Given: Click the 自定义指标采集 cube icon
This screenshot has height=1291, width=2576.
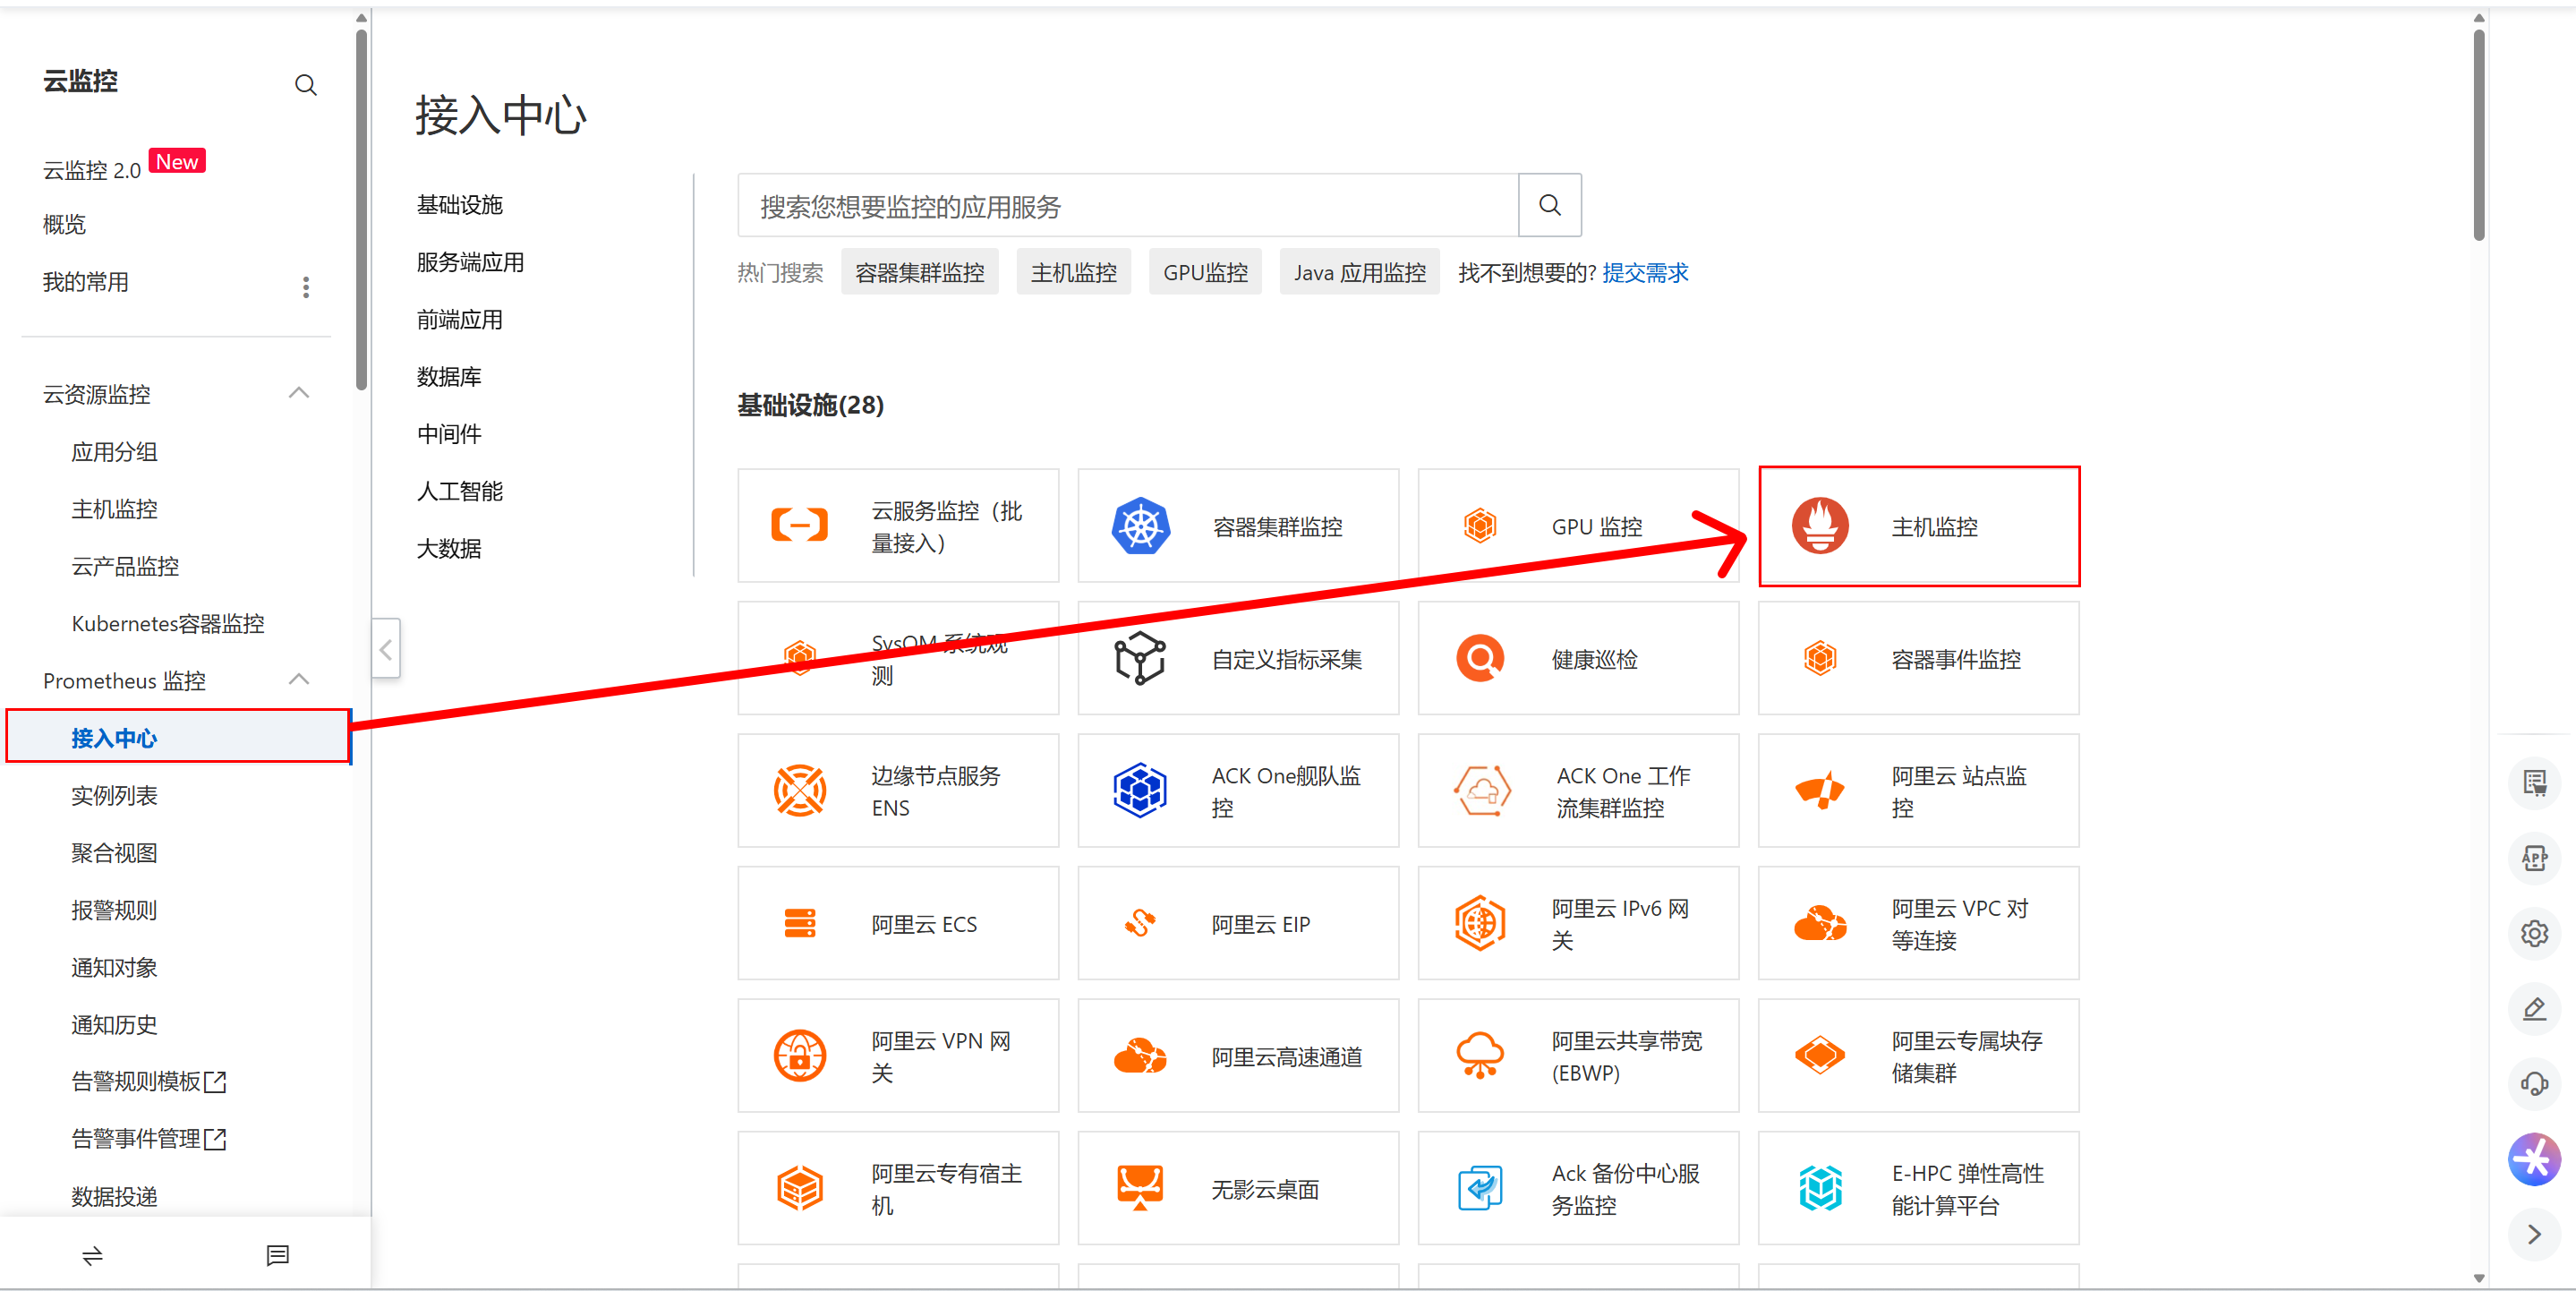Looking at the screenshot, I should point(1140,658).
